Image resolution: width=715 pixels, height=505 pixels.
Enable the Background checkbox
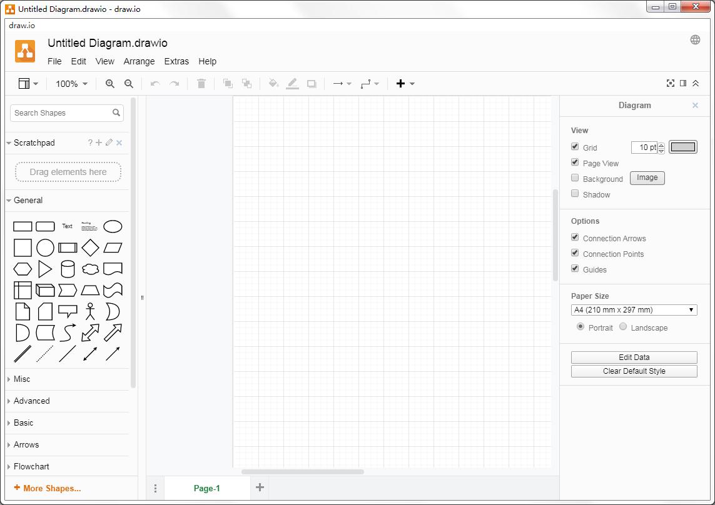click(x=575, y=177)
